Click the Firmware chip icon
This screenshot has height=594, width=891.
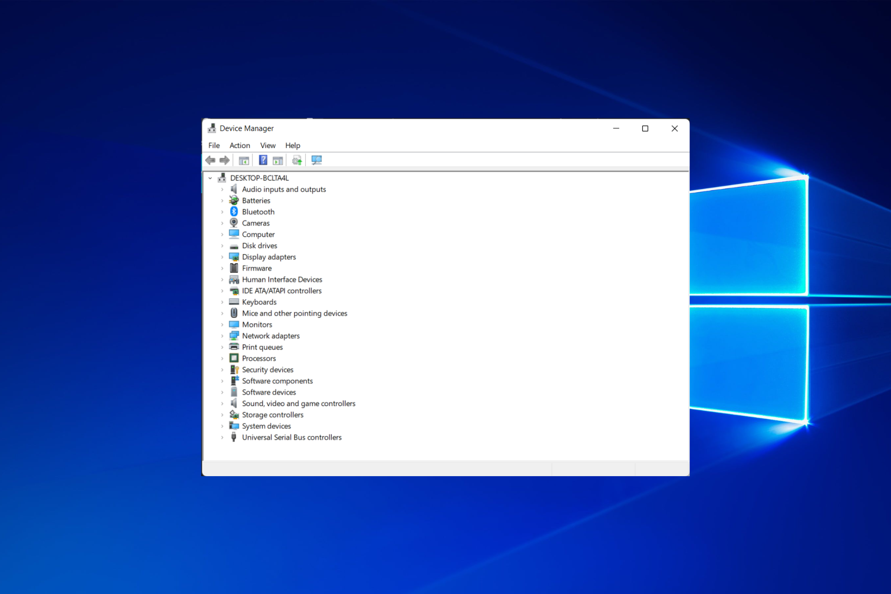click(x=234, y=268)
